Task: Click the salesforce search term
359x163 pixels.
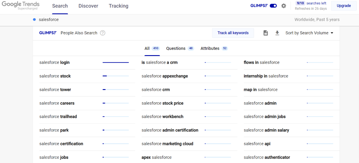Action: click(49, 20)
